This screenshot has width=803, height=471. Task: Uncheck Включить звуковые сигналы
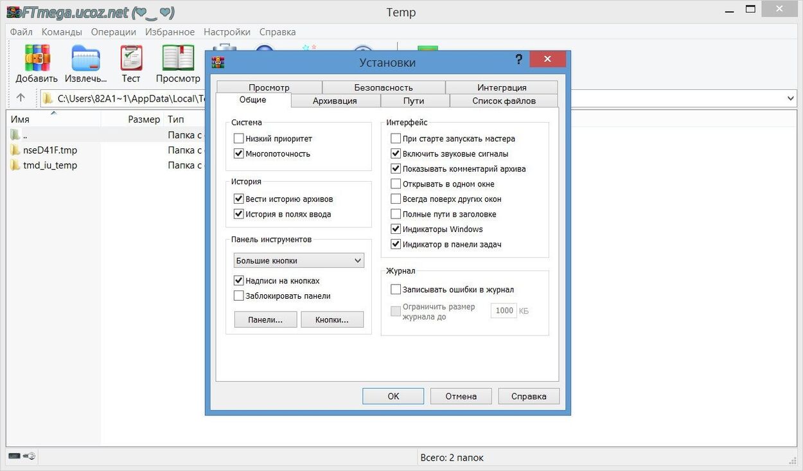tap(396, 154)
